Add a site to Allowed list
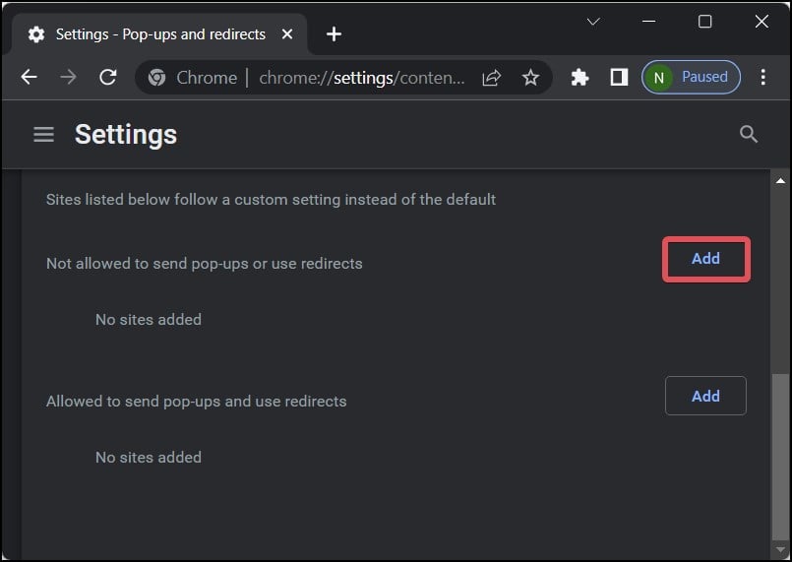The height and width of the screenshot is (562, 792). 705,396
